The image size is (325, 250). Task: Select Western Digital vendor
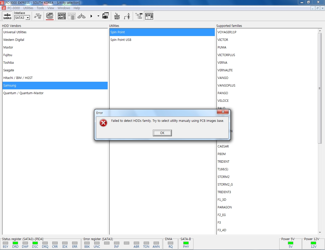(x=55, y=40)
